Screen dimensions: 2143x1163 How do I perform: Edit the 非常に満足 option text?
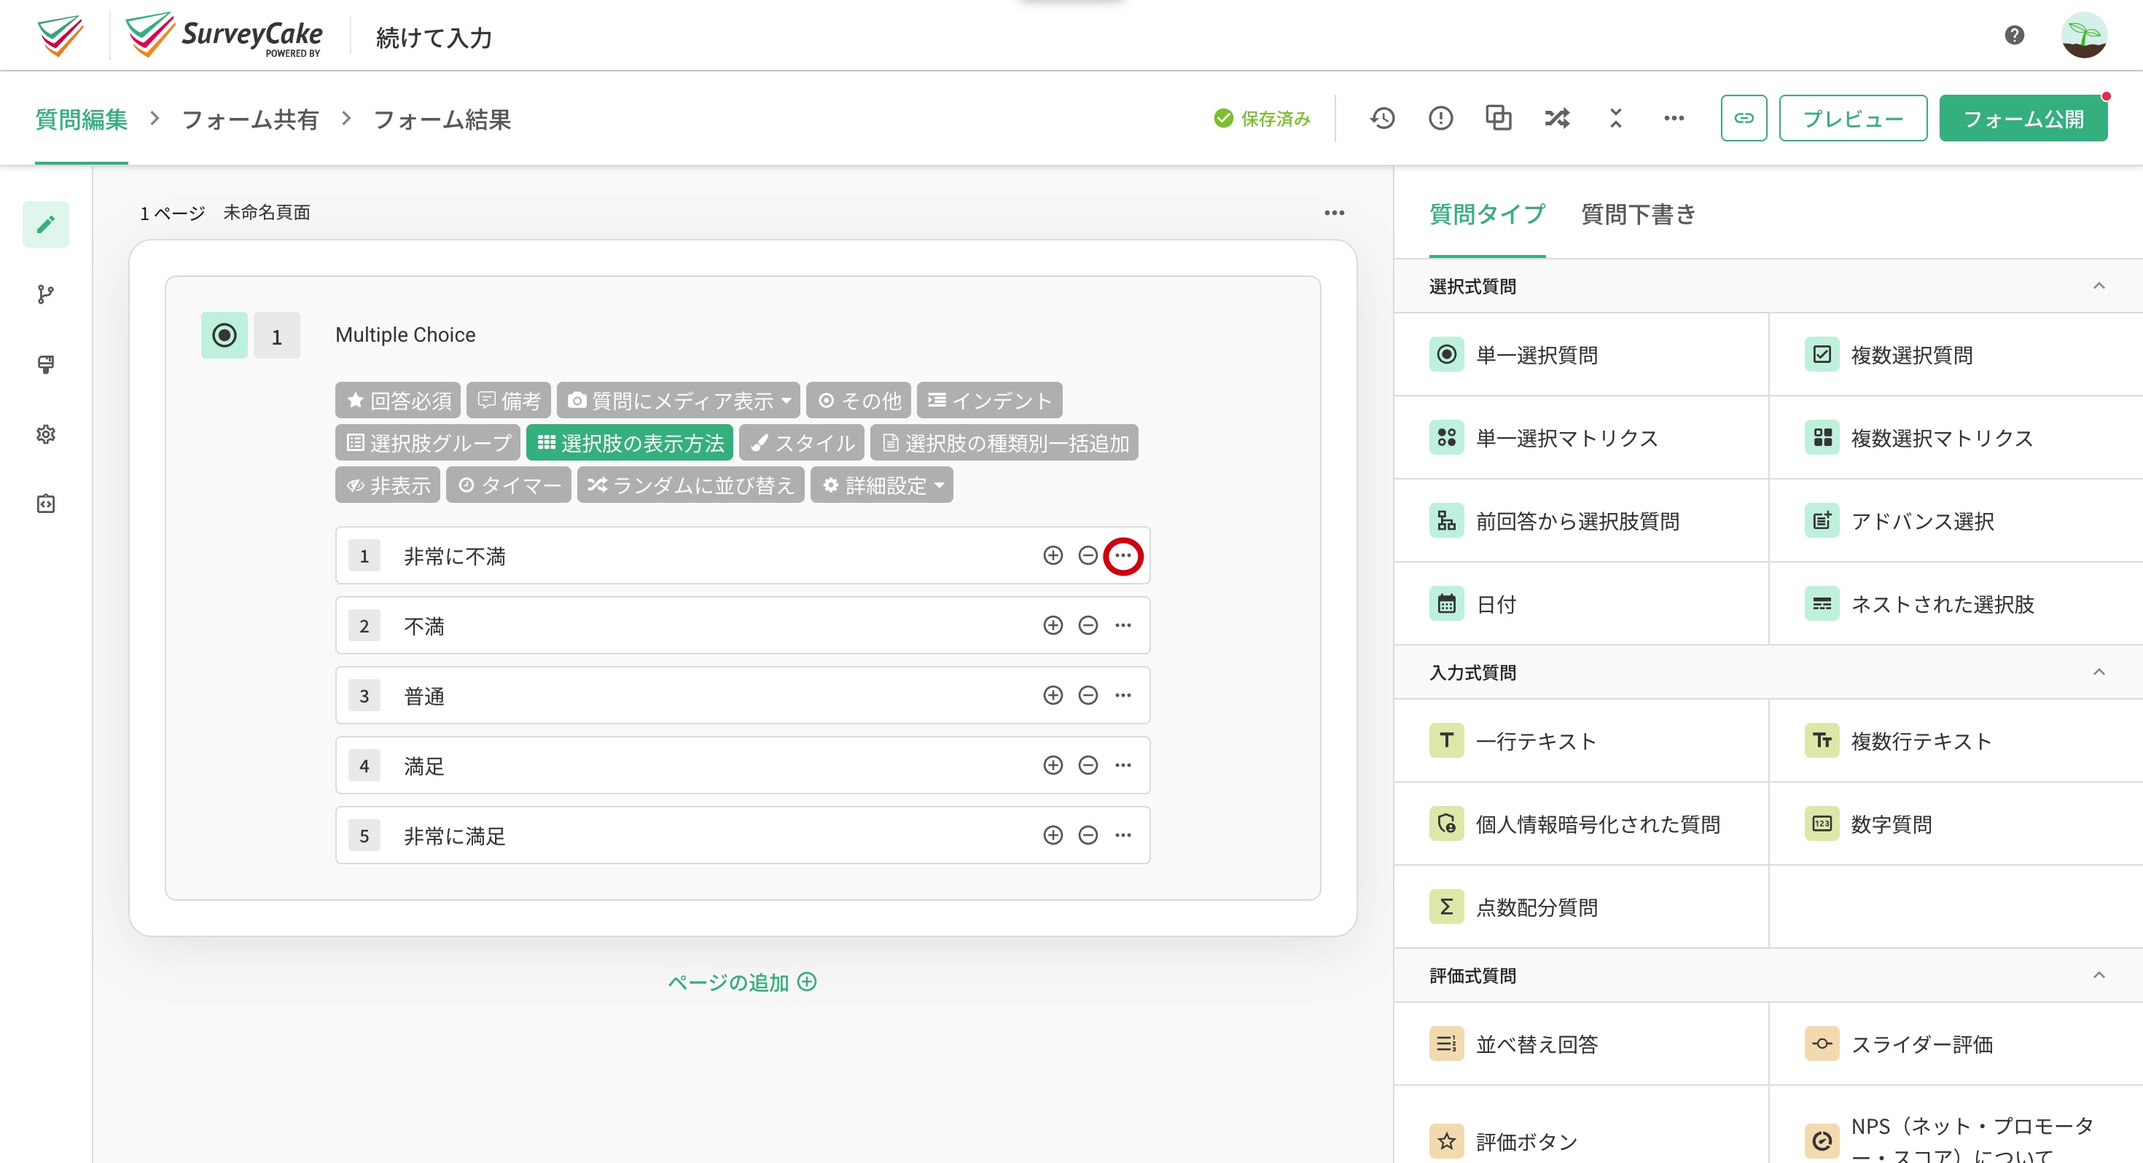455,835
